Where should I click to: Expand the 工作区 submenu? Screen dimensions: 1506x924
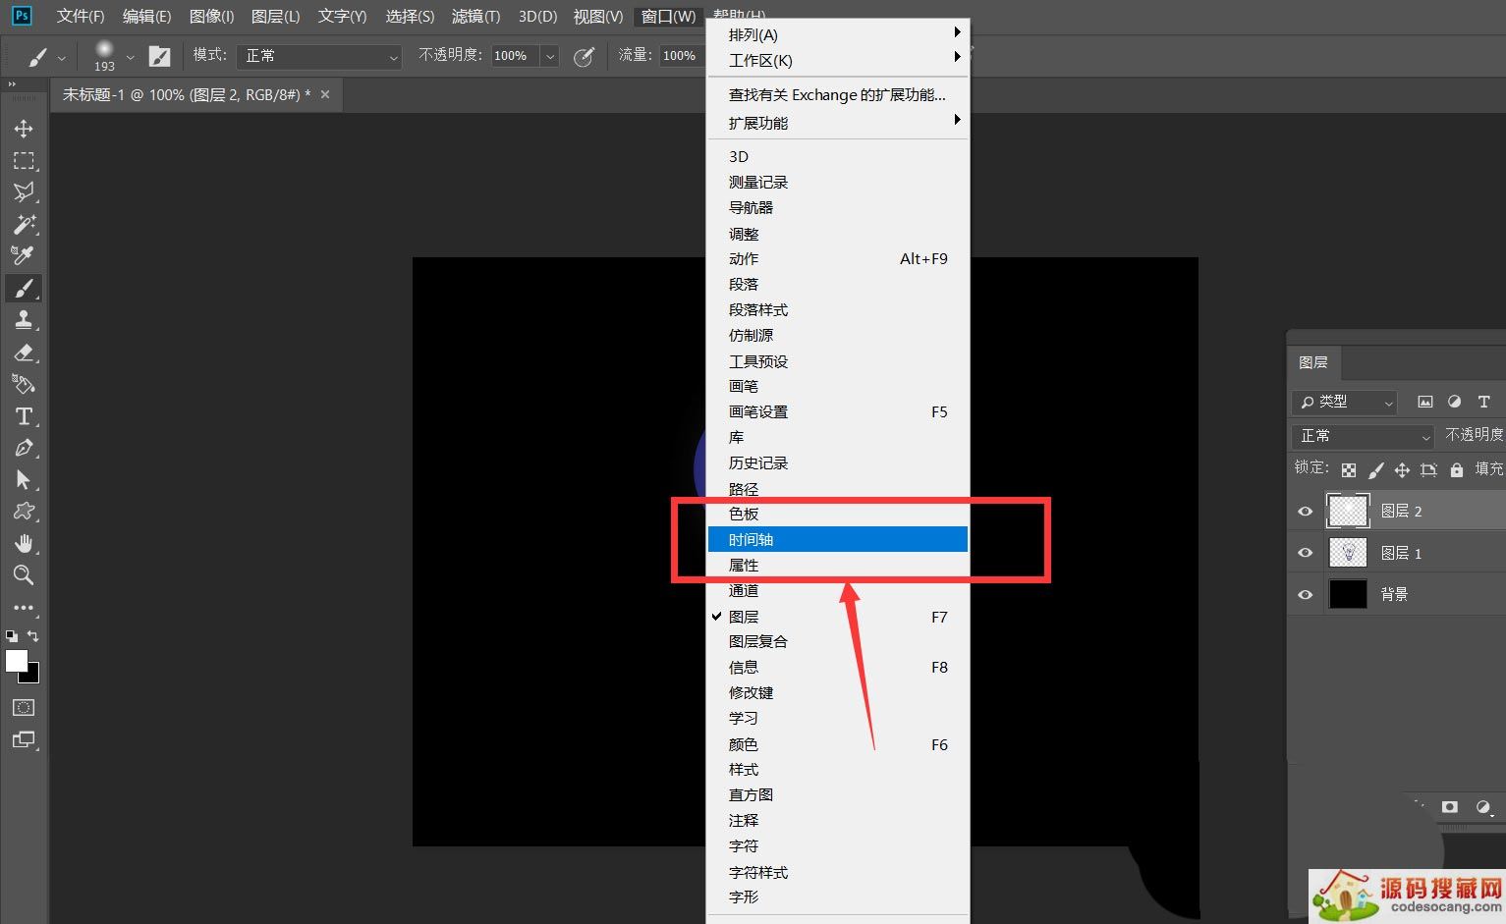(838, 60)
